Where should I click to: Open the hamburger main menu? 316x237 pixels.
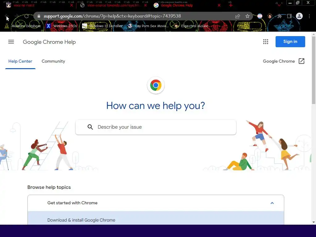point(11,42)
